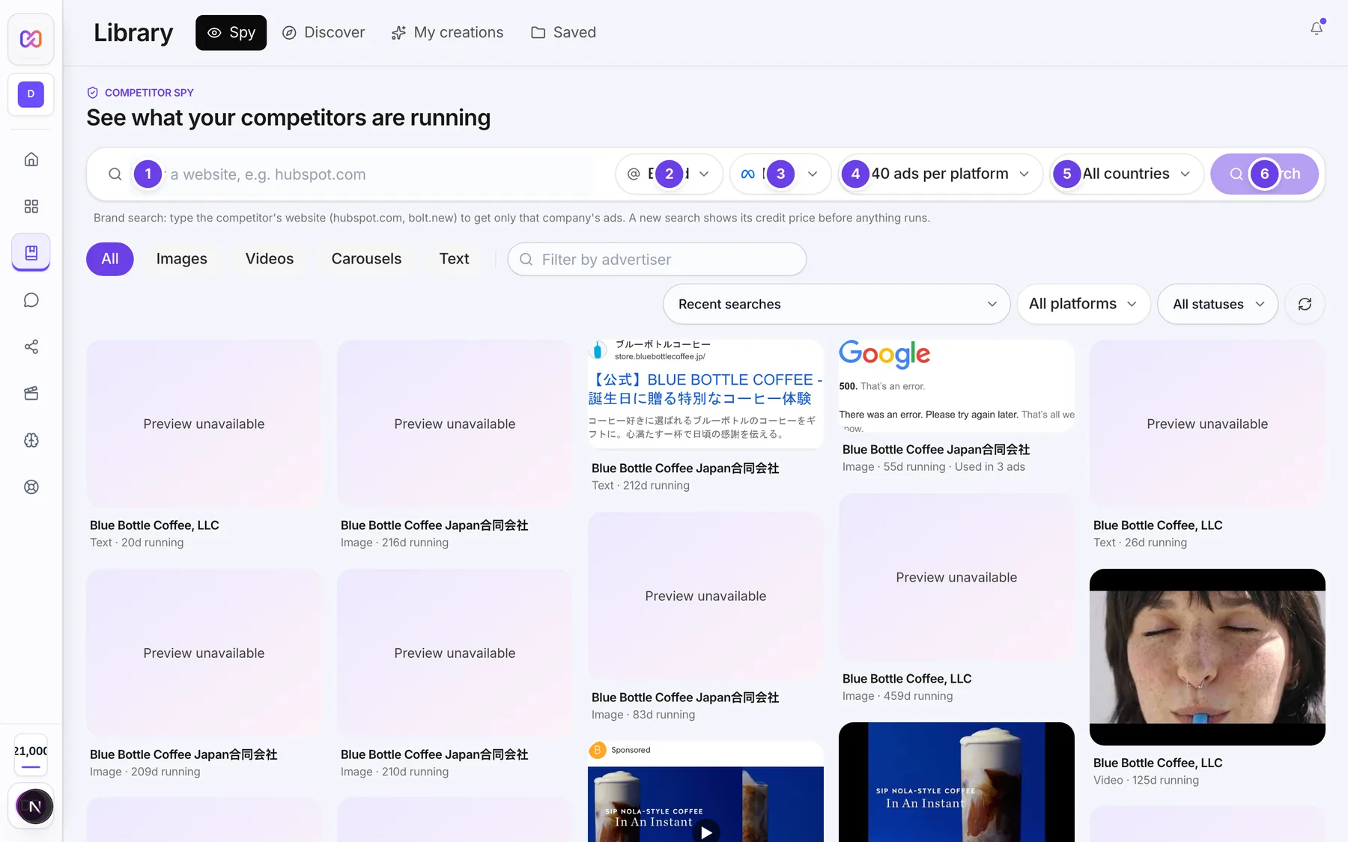Screen dimensions: 1348x842
Task: Open the Meta platform selector dropdown
Action: tap(780, 174)
